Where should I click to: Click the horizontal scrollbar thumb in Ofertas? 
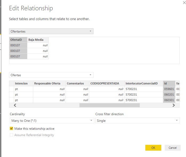click(109, 105)
